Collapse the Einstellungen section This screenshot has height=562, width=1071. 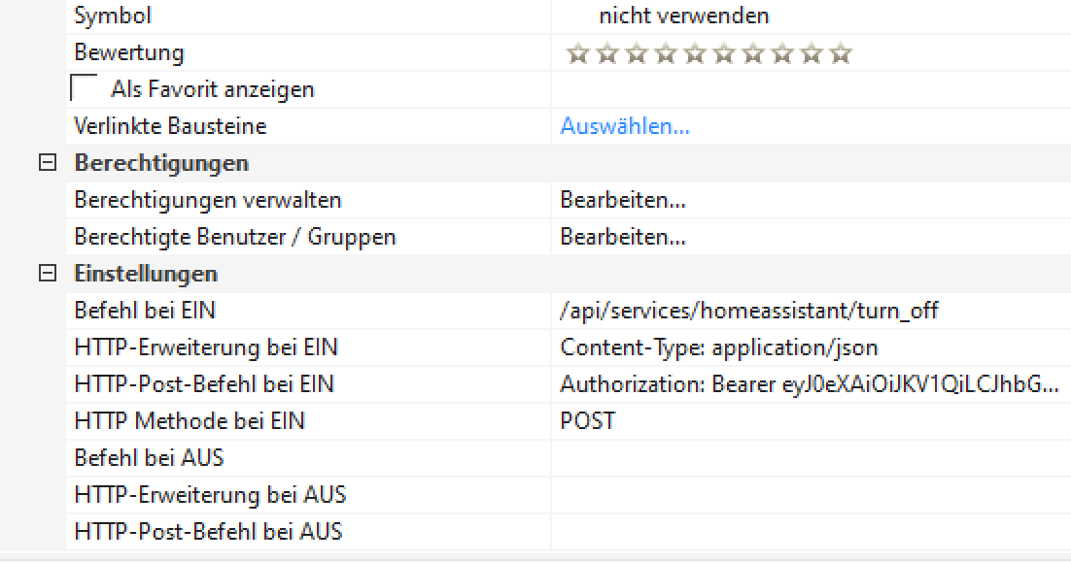pyautogui.click(x=46, y=274)
